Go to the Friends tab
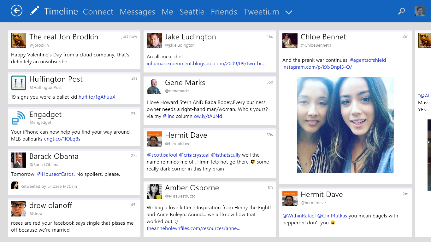The image size is (431, 242). (x=224, y=12)
